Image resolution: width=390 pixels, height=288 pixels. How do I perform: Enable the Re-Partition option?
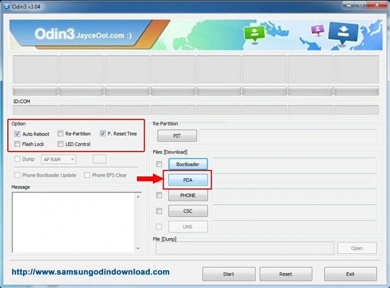tap(60, 134)
